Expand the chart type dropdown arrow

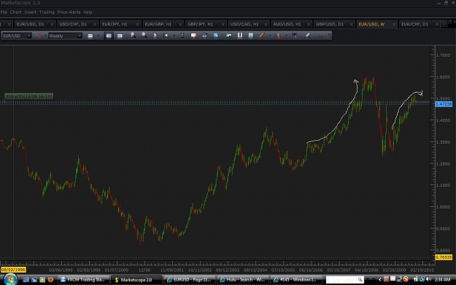[x=98, y=36]
